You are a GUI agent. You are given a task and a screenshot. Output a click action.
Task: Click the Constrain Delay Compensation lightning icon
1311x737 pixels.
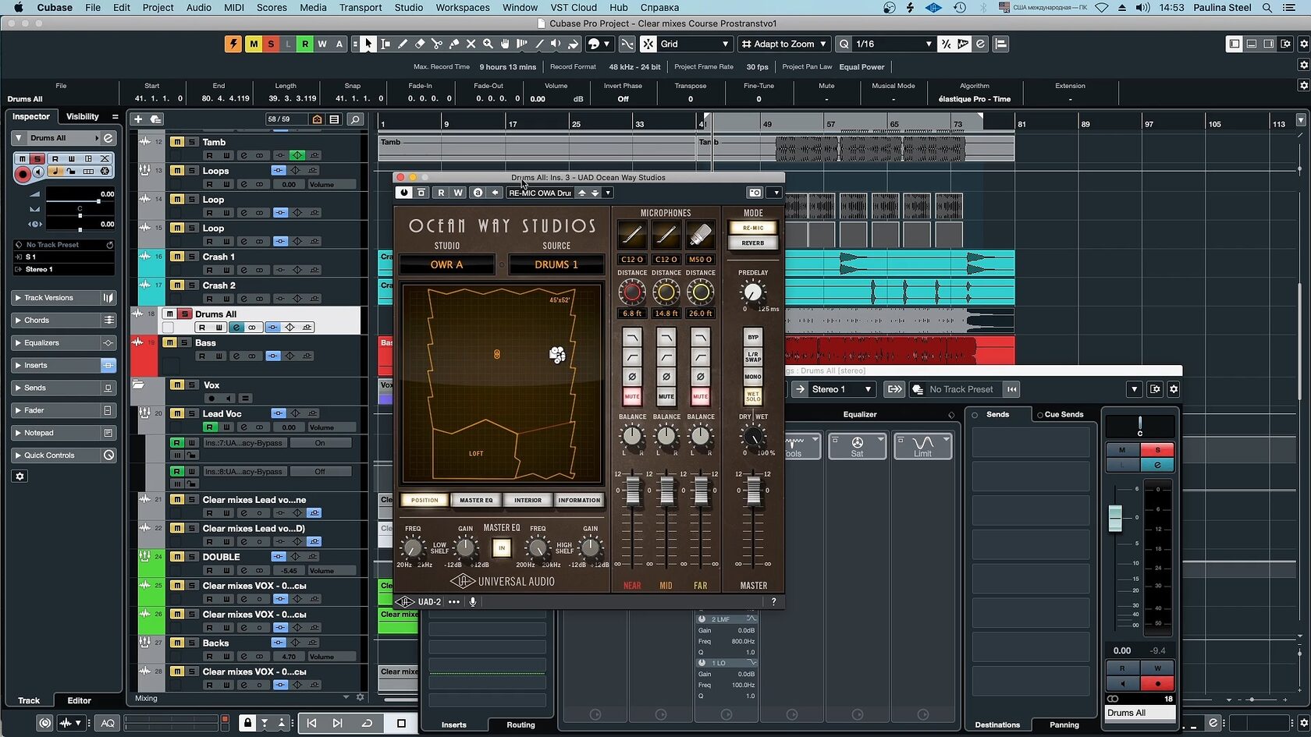point(233,44)
